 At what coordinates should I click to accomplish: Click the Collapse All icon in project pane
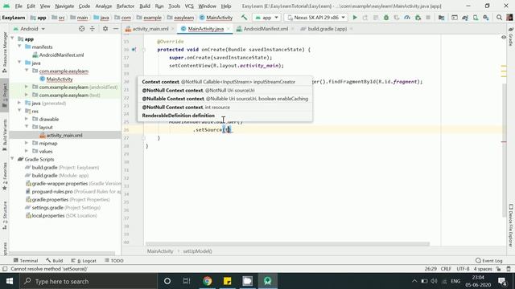point(93,29)
